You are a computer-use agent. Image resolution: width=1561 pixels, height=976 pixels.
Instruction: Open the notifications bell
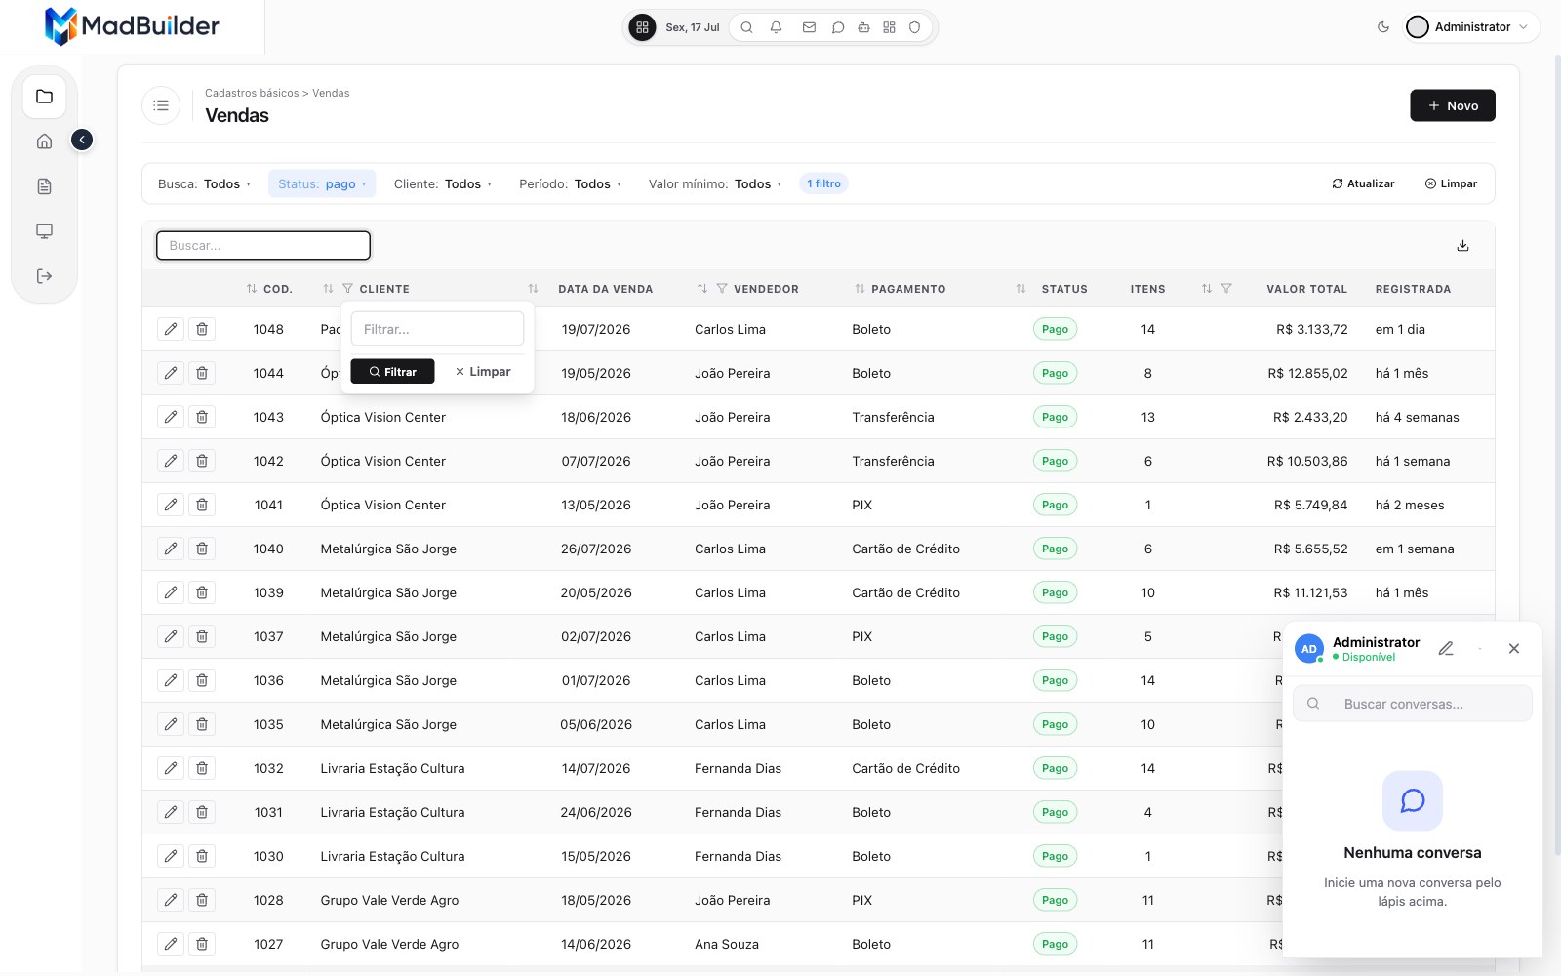(776, 27)
